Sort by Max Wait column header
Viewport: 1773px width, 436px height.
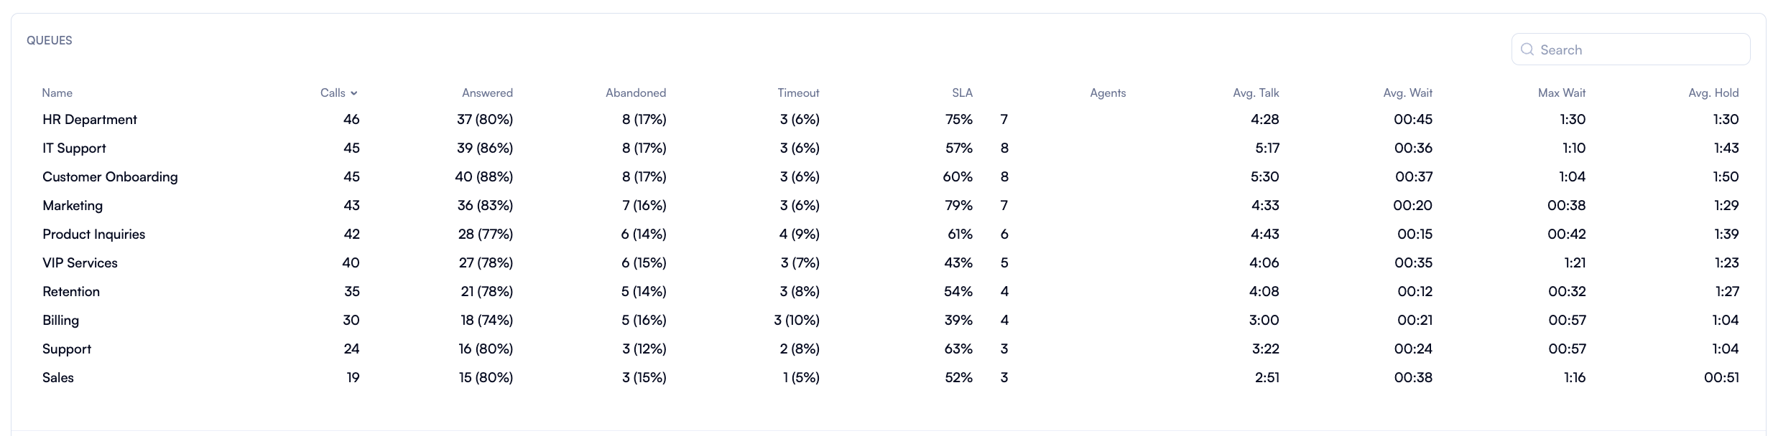(1561, 93)
